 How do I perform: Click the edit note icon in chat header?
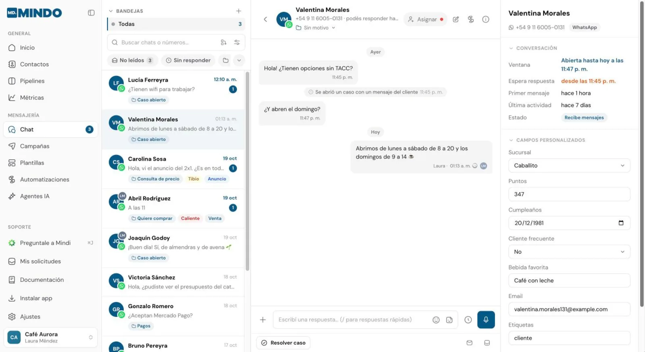(456, 19)
